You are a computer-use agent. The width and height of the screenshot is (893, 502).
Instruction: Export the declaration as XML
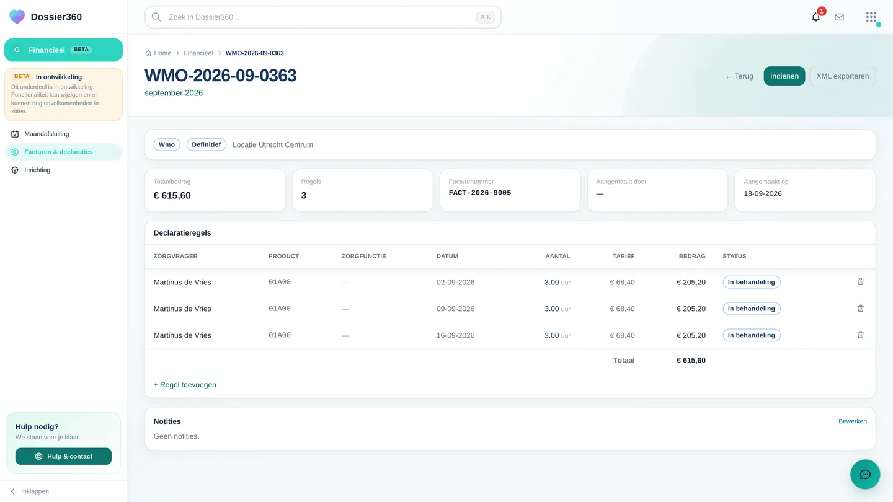pos(842,76)
